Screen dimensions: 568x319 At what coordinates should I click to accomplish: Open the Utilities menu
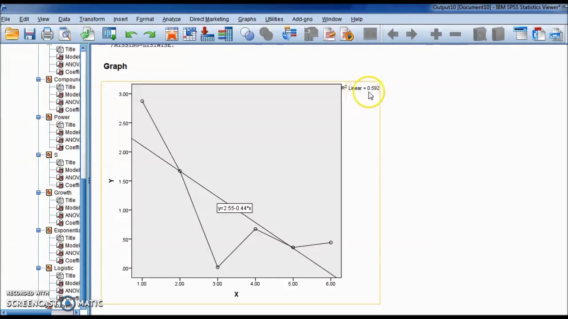click(x=274, y=19)
